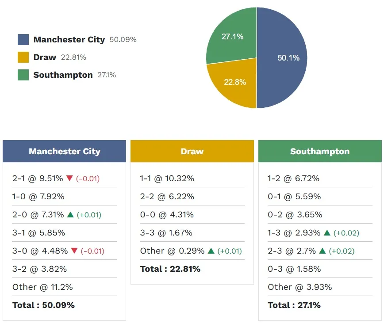Select the yellow Draw column header
Viewport: 384px width, 323px height.
[192, 152]
